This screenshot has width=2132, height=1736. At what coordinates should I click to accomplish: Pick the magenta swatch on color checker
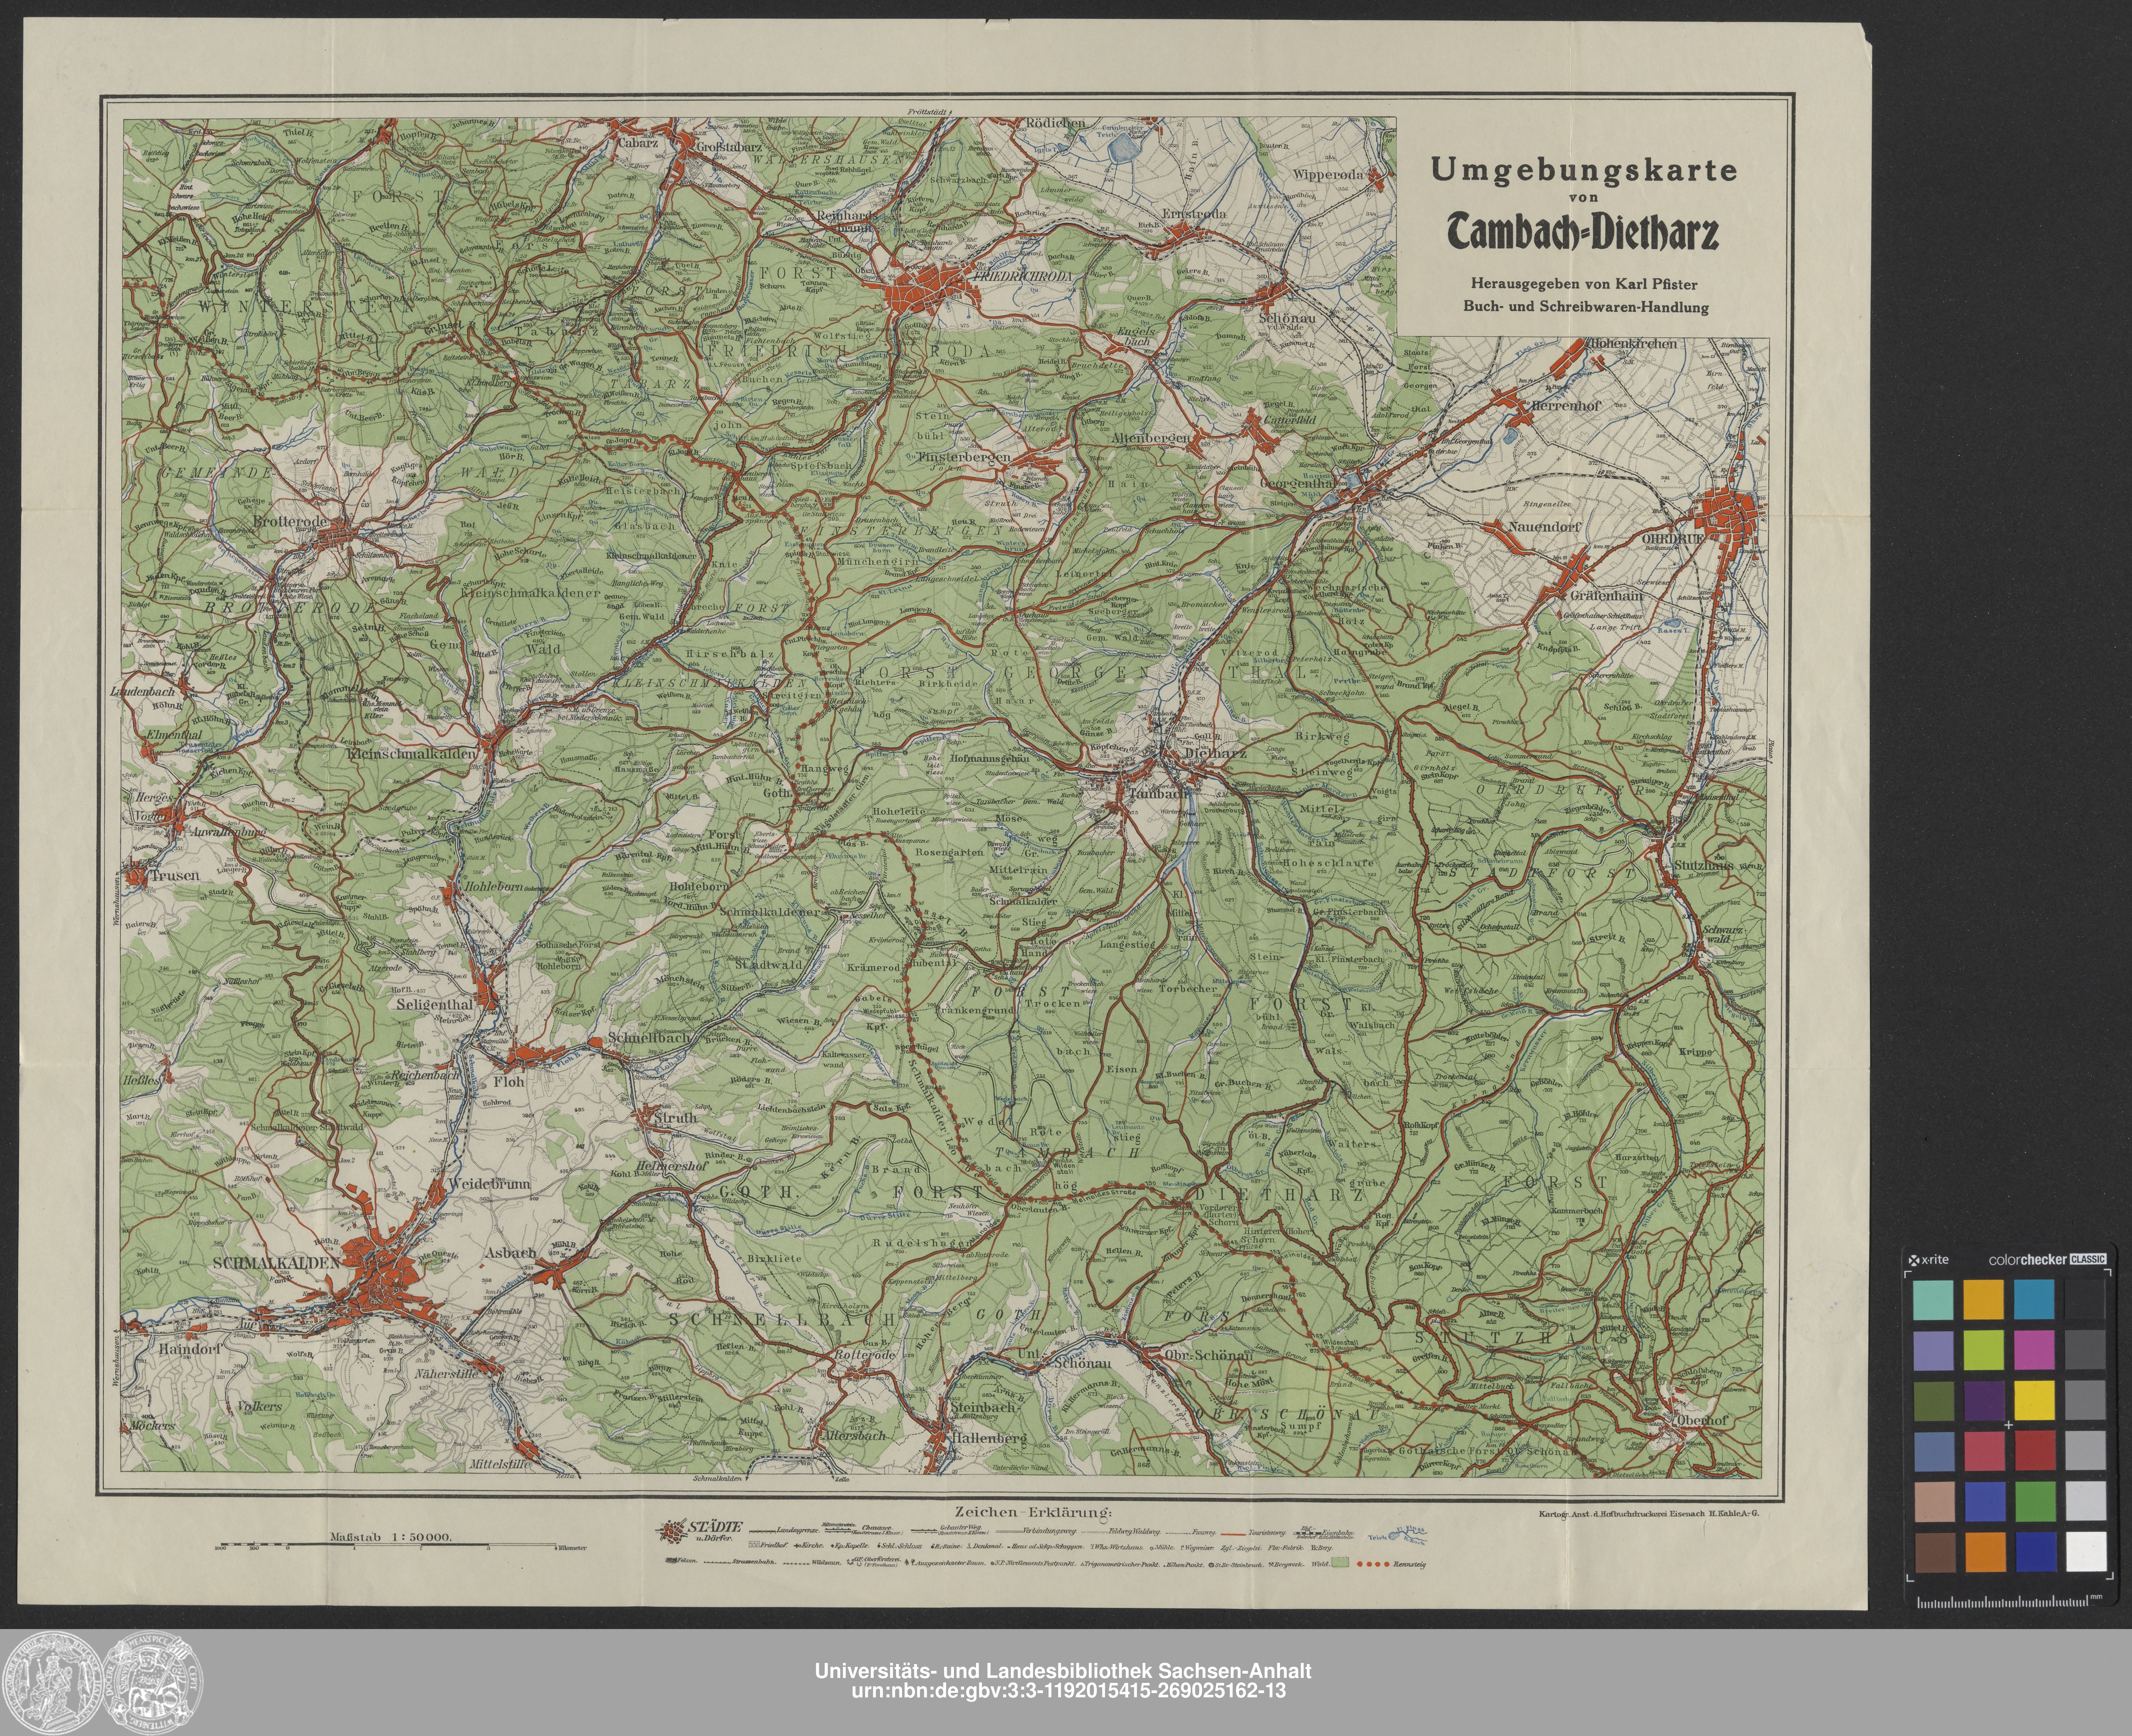[x=2034, y=1350]
